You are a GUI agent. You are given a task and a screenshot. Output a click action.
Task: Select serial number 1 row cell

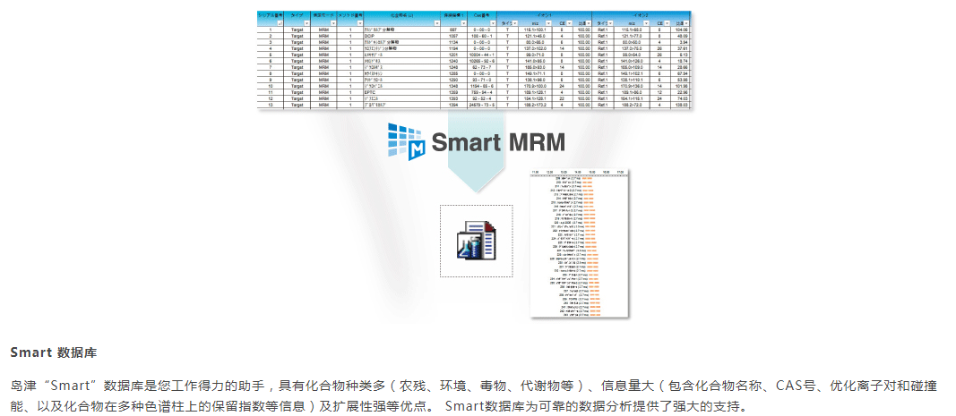(x=271, y=30)
